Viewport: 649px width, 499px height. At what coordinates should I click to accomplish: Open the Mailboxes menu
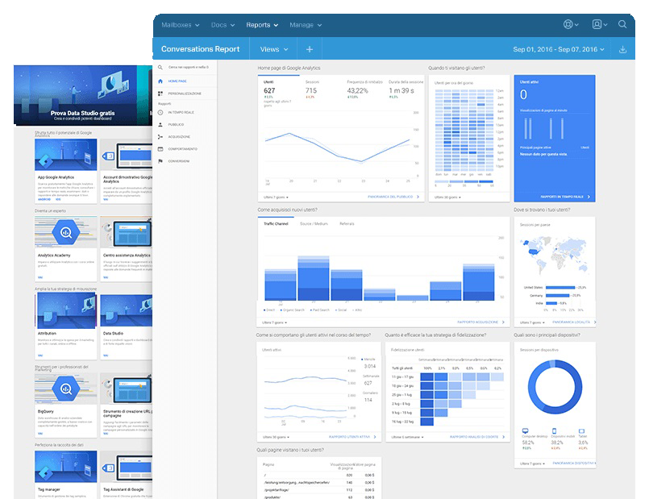click(x=181, y=25)
